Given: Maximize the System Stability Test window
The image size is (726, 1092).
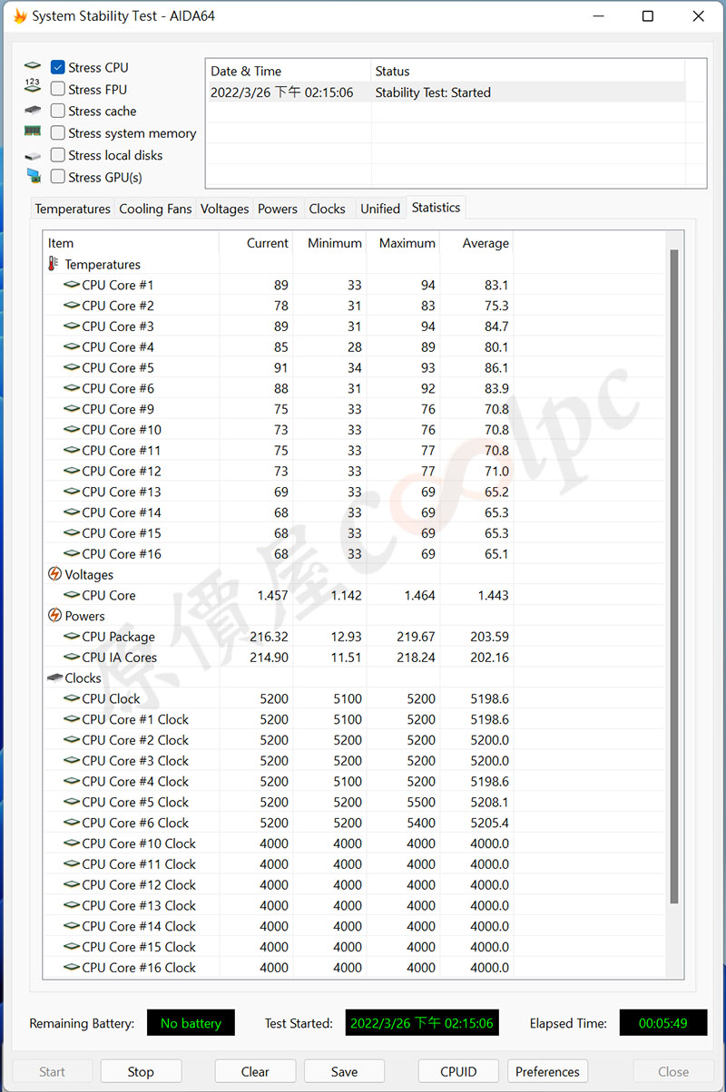Looking at the screenshot, I should pyautogui.click(x=648, y=16).
